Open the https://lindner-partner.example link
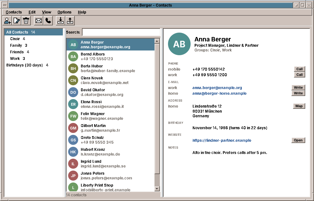The height and width of the screenshot is (201, 314). tap(222, 140)
